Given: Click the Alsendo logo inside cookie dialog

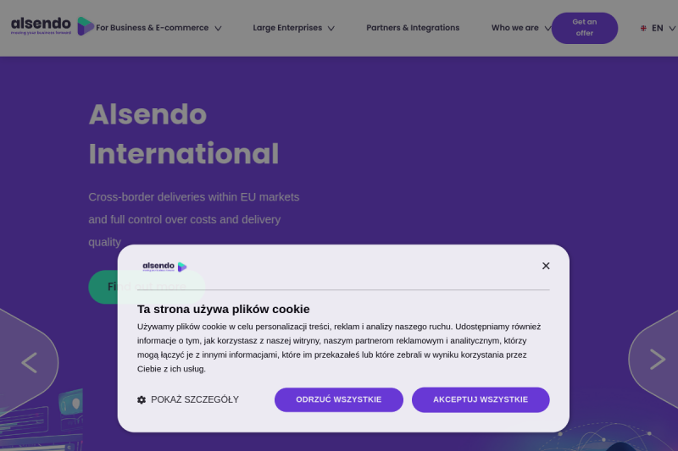Looking at the screenshot, I should 164,267.
